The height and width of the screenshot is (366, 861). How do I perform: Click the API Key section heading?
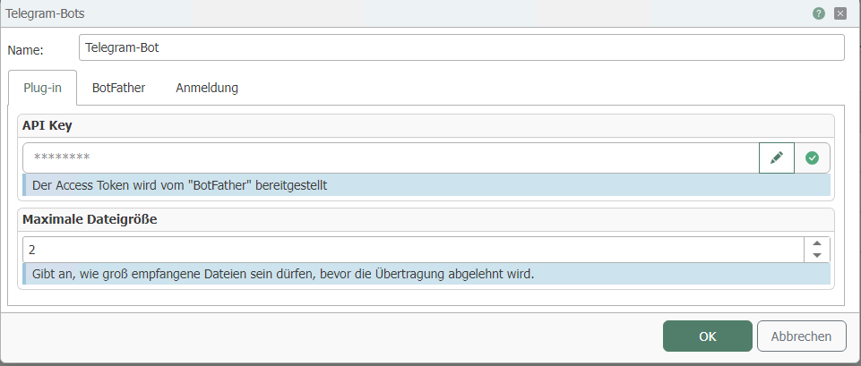click(47, 125)
